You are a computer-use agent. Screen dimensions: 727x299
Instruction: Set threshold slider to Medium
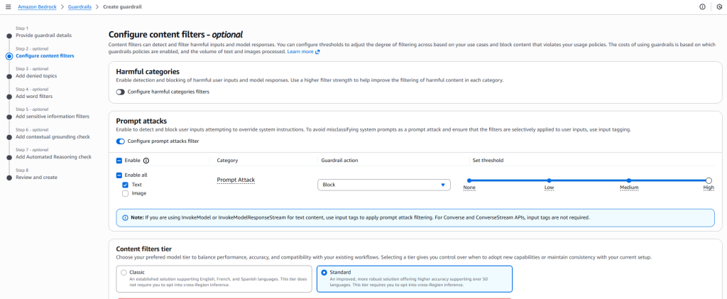click(x=628, y=180)
